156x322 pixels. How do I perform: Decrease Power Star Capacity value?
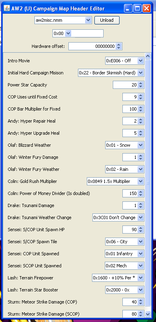click(x=140, y=87)
